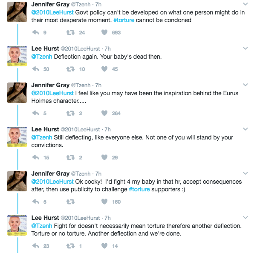Reply to 'Your baby's dead then' tweet
The width and height of the screenshot is (260, 253).
tap(35, 69)
